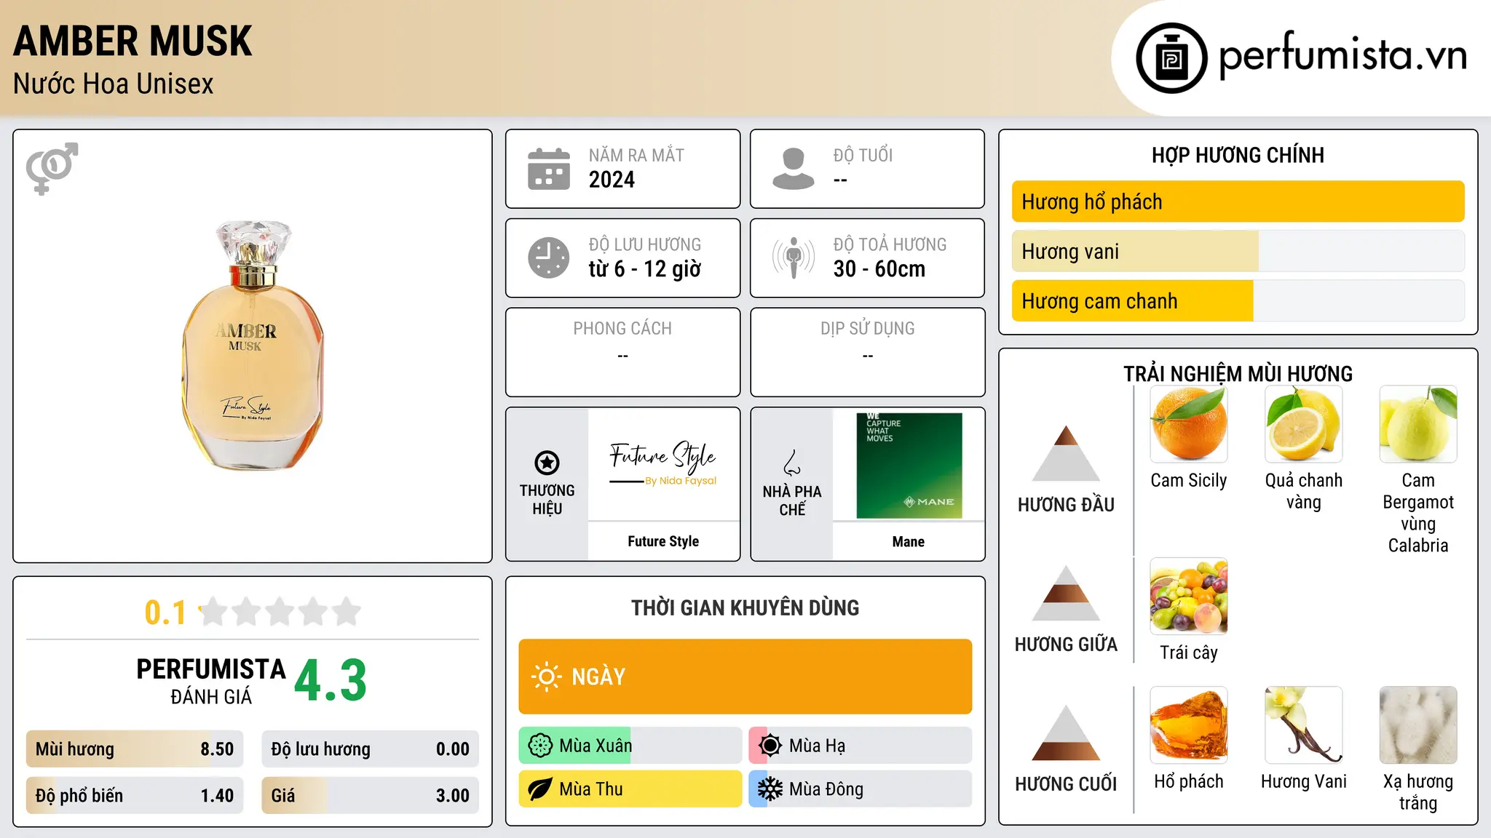
Task: Click the orange Ngày usage bar
Action: click(745, 677)
